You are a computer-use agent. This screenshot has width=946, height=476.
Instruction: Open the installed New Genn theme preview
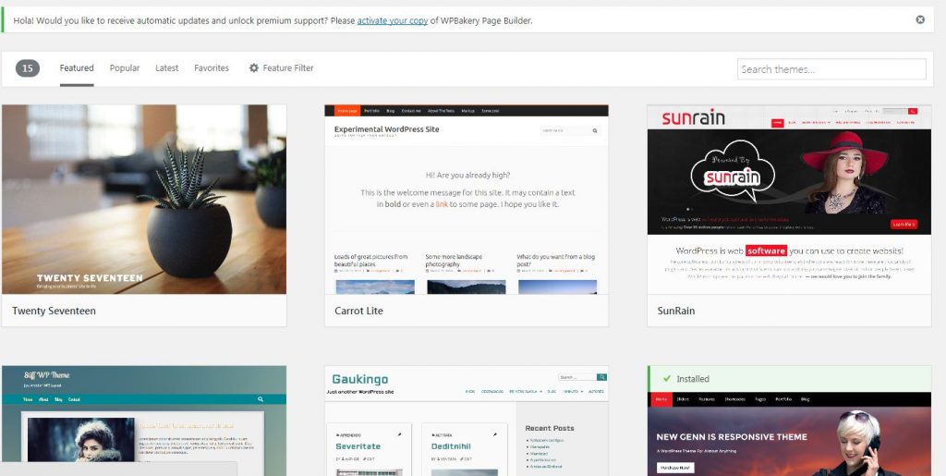click(789, 433)
